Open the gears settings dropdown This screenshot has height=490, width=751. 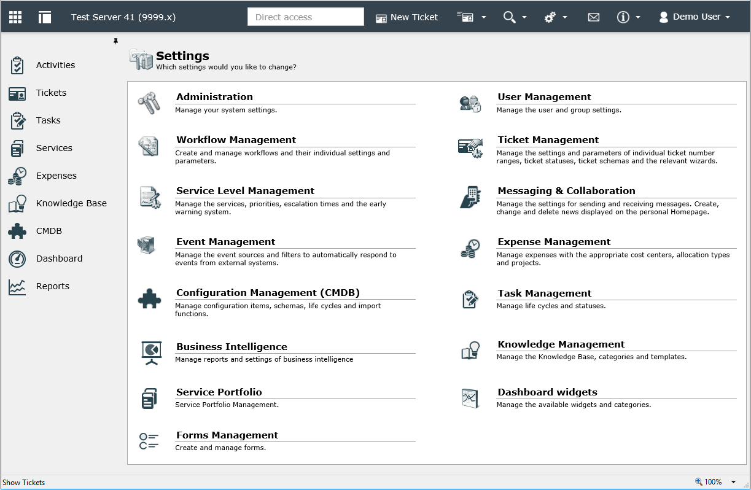coord(556,17)
